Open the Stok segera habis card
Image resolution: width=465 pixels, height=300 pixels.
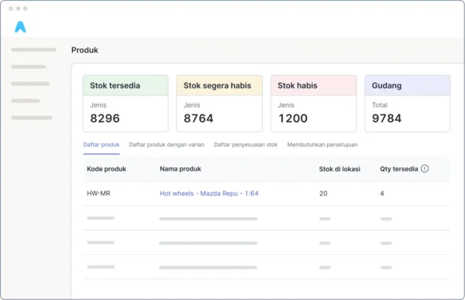[219, 103]
